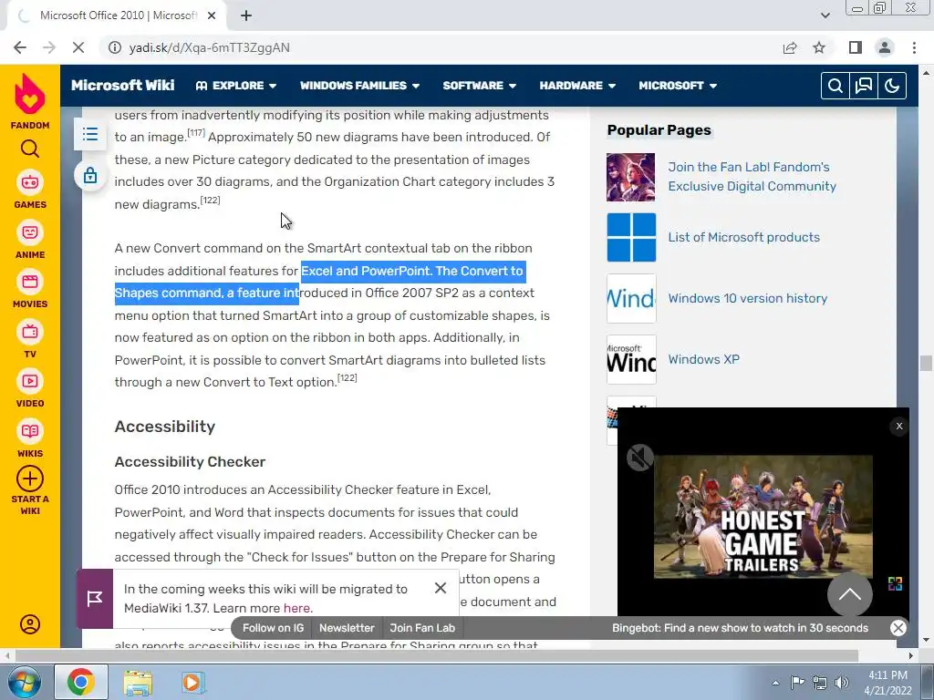Image resolution: width=934 pixels, height=700 pixels.
Task: Click Fan Lab thumbnail image
Action: [631, 178]
